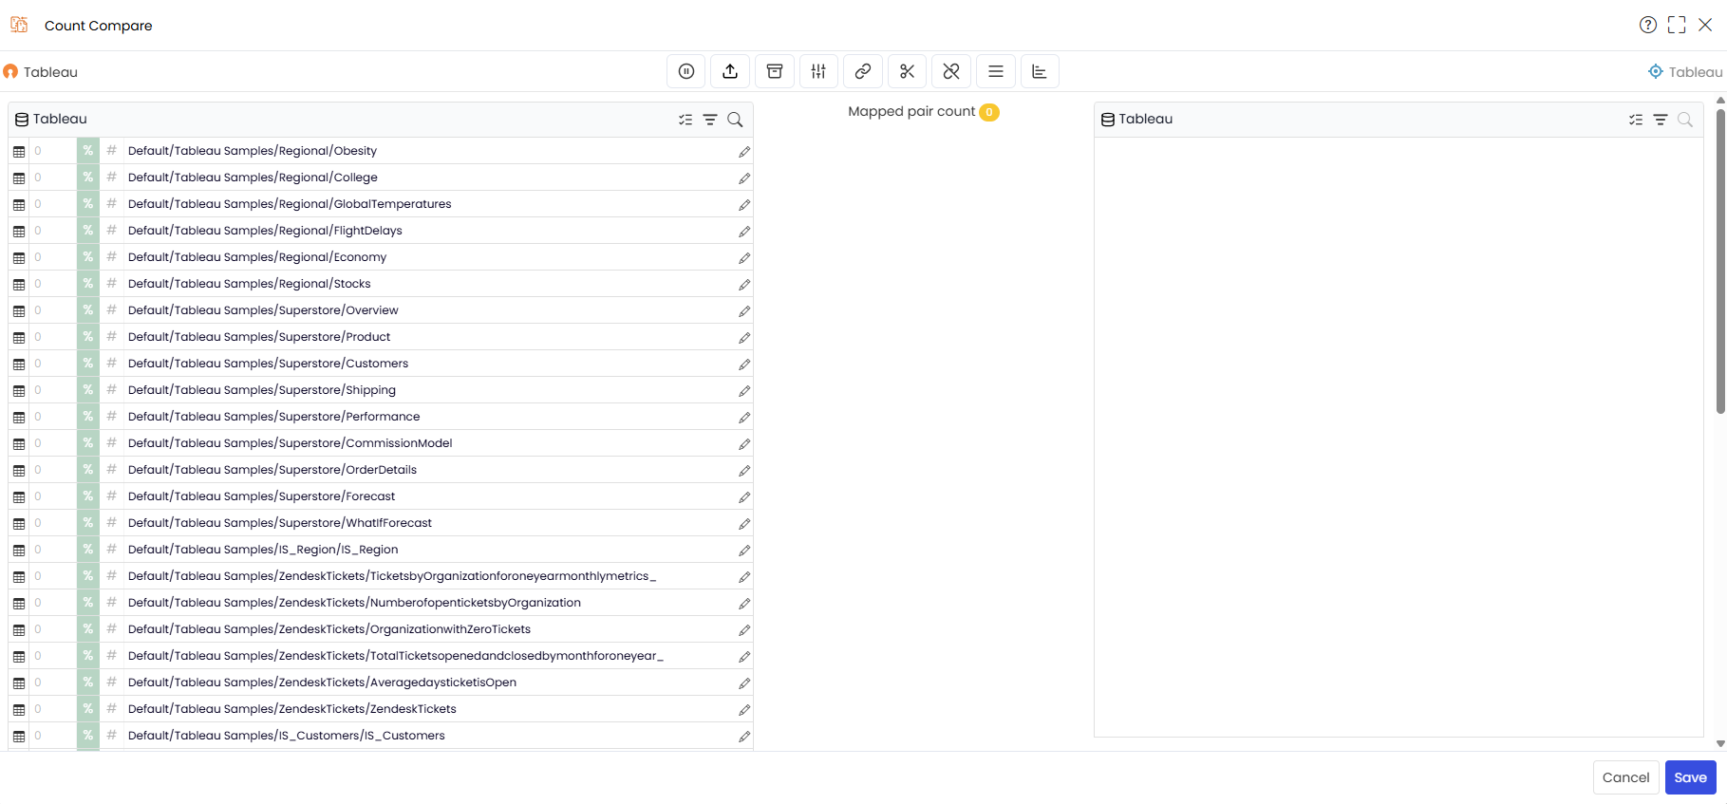Select ZendeskTickets/TotalTicketsopenedandclosedbymonthforoneyear_ row text
Screen dimensions: 1727x804
(396, 656)
